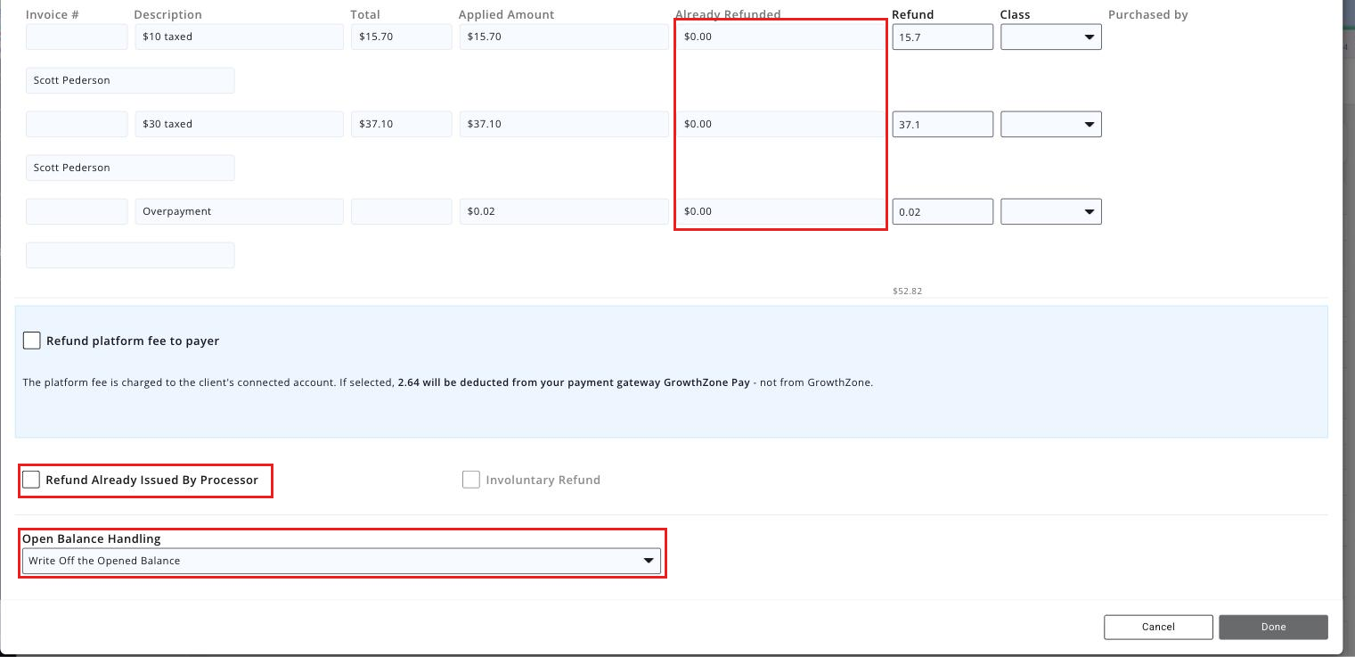Click Already Refunded $0.00 for $30 taxed
Screen dimensions: 1355x657
tap(780, 124)
